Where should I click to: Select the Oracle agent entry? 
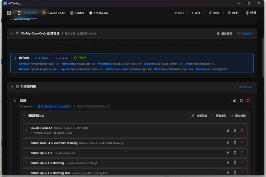[x=200, y=64]
